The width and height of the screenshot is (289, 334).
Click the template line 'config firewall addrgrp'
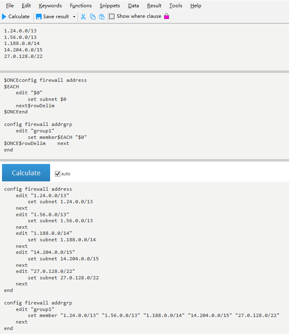click(38, 124)
